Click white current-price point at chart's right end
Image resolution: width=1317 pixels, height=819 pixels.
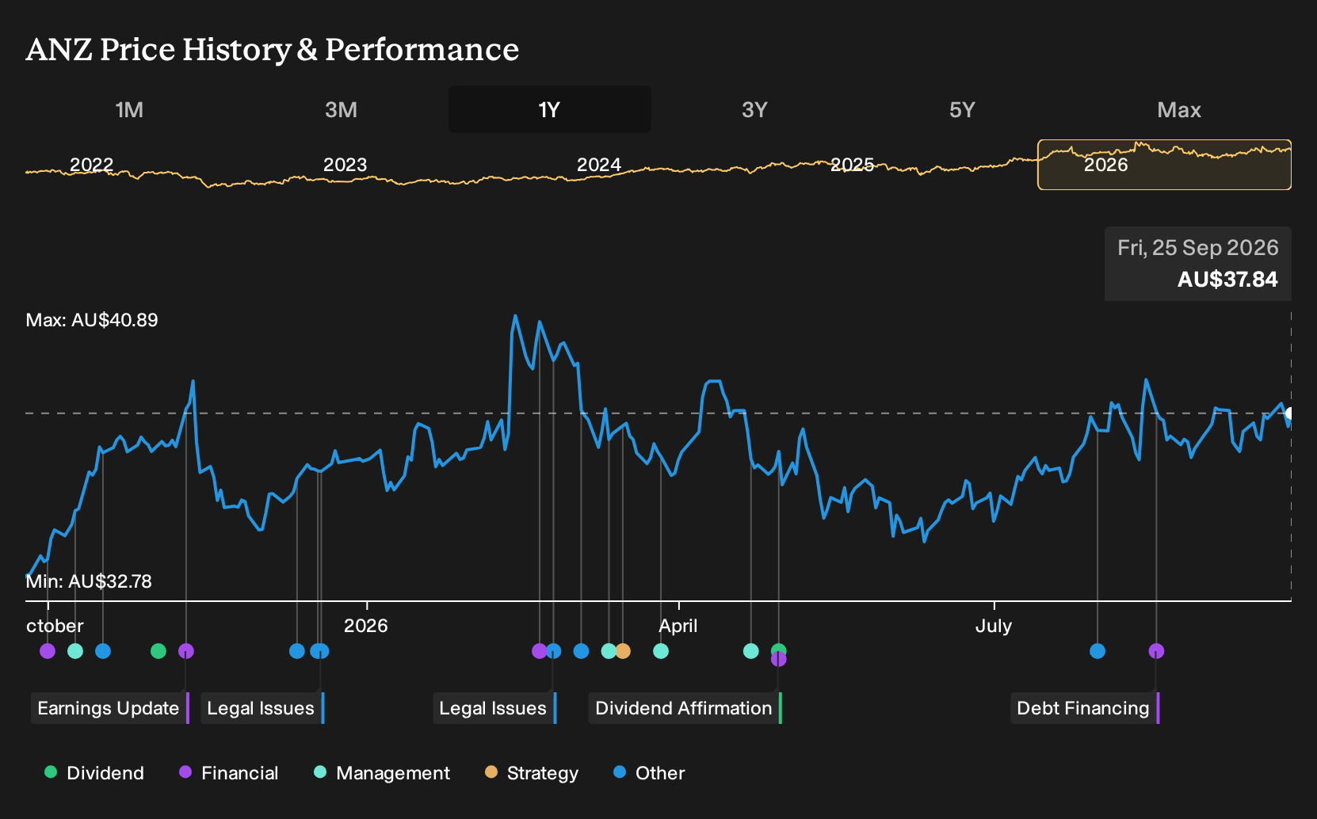click(1290, 413)
